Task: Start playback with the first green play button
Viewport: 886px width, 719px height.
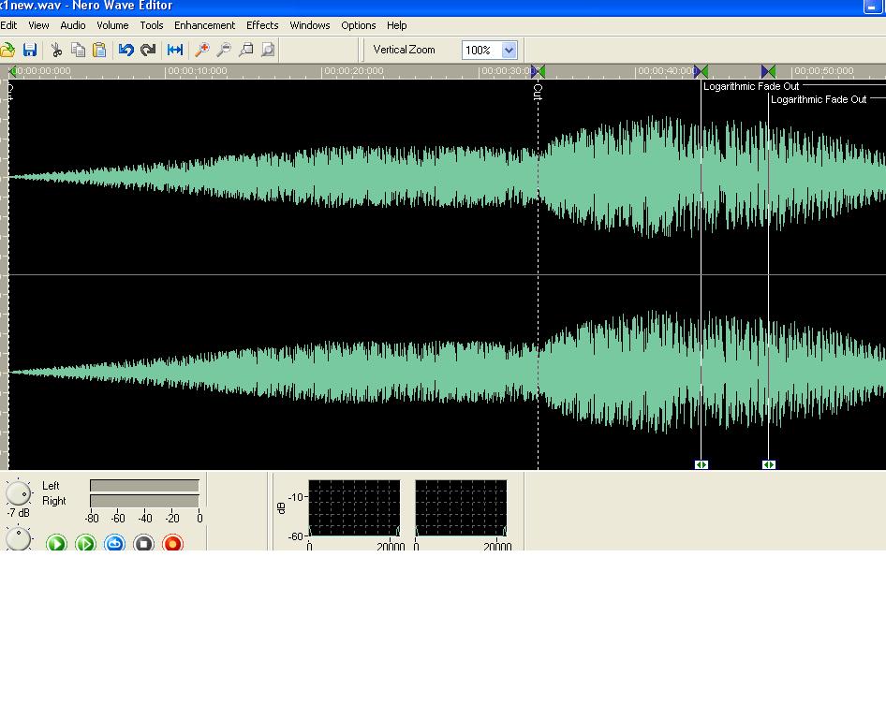Action: coord(56,543)
